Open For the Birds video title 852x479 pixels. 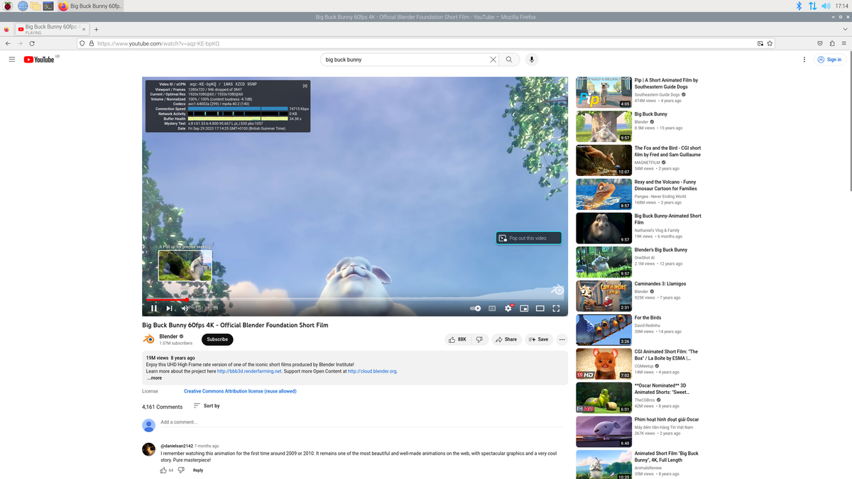[x=648, y=318]
